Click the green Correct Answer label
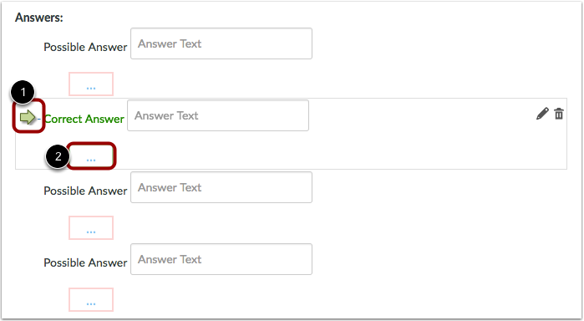This screenshot has height=321, width=584. [x=84, y=119]
